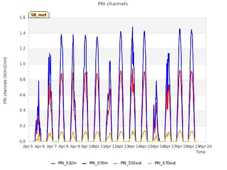Click the 0.6 y-axis tick label
Viewport: 227px width, 170px height.
22,95
